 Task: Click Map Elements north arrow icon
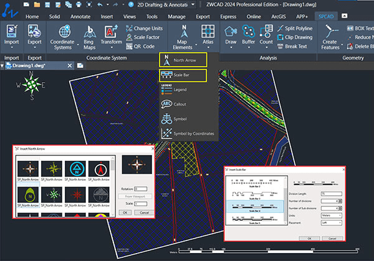[x=184, y=31]
